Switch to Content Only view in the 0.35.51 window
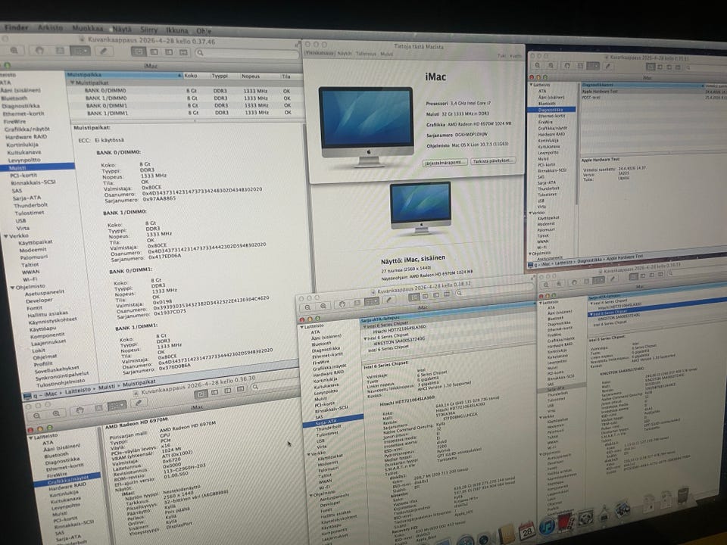 [651, 67]
